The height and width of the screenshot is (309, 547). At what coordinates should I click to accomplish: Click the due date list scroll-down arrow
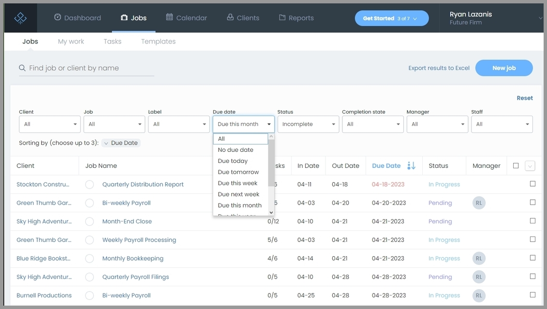[271, 212]
